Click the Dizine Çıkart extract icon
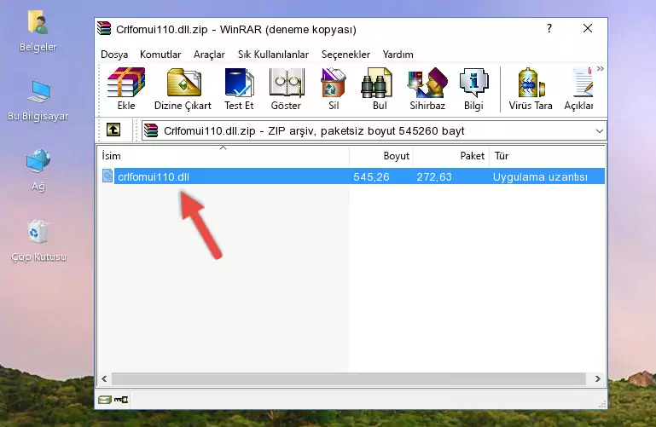The image size is (656, 427). tap(183, 83)
